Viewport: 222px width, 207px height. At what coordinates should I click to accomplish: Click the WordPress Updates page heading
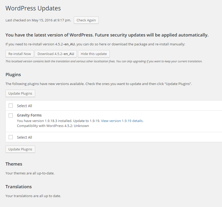[33, 8]
